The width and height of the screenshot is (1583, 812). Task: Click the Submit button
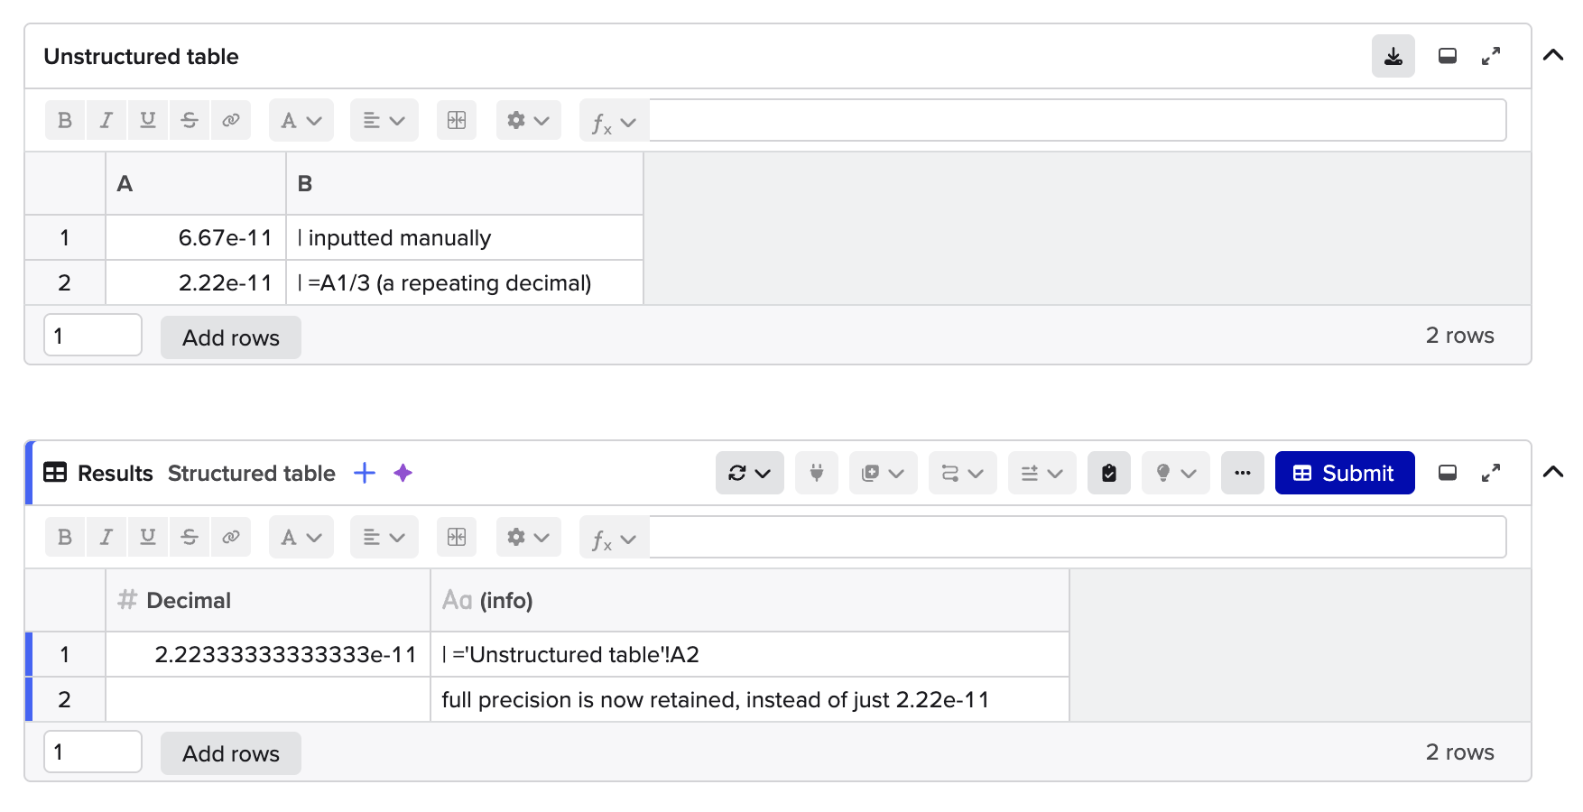pyautogui.click(x=1345, y=473)
